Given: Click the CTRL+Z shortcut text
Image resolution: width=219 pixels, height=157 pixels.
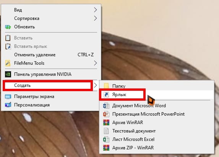Looking at the screenshot, I should click(86, 55).
